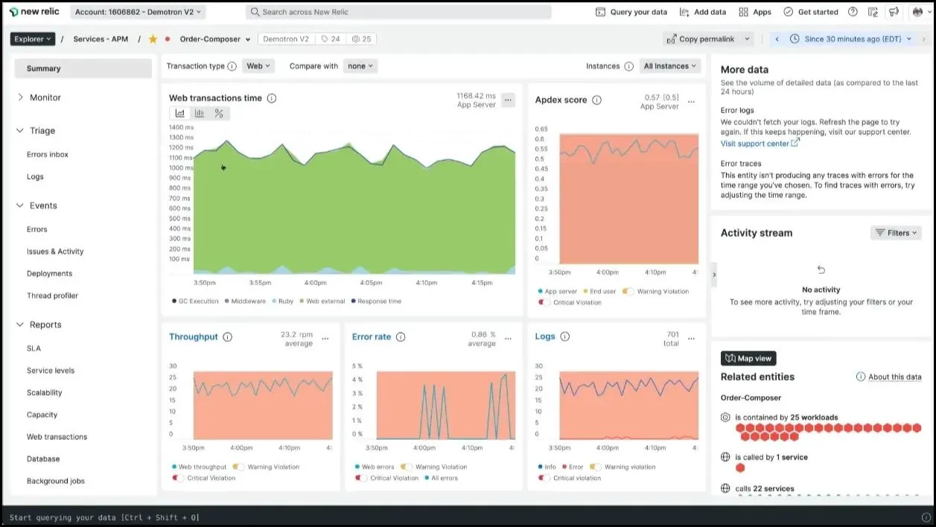The height and width of the screenshot is (527, 936).
Task: Open Web transactions time ellipsis menu
Action: tap(508, 100)
